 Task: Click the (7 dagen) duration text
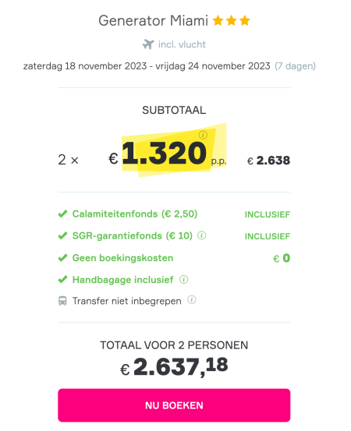[x=295, y=66]
